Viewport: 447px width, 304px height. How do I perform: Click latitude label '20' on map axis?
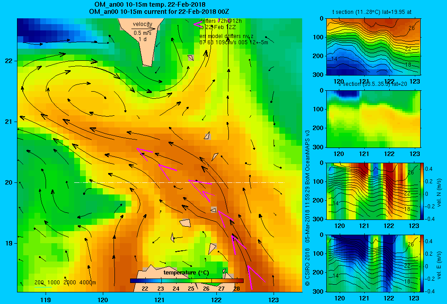[8, 182]
